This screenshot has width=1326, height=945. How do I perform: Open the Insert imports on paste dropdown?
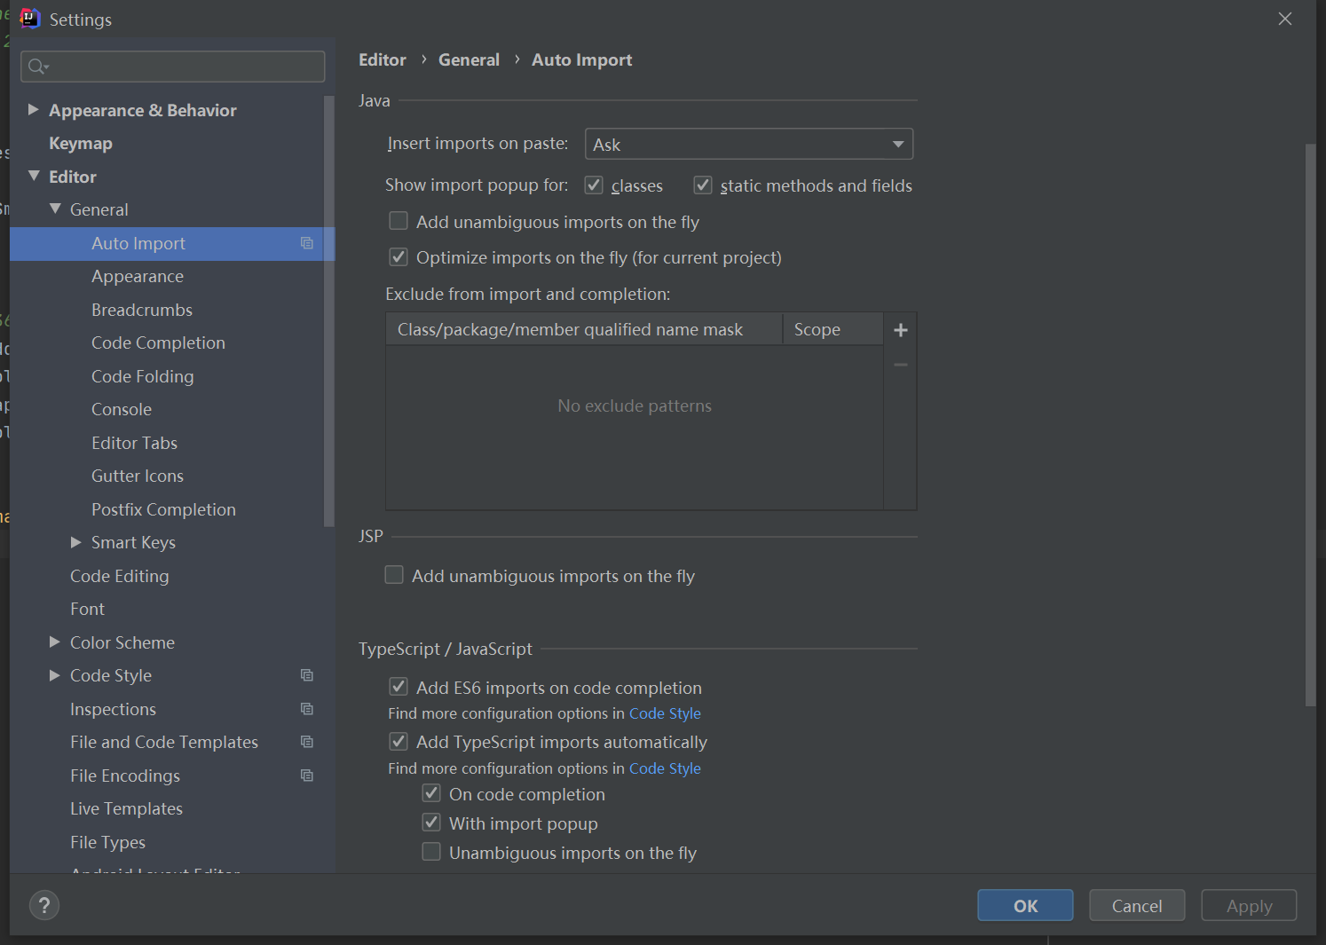(749, 144)
